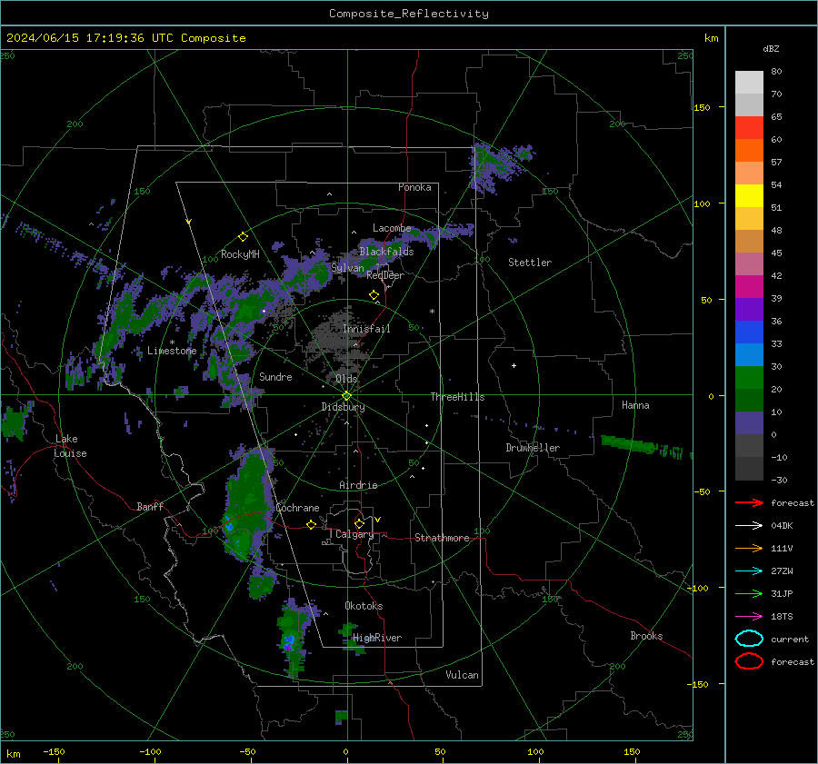818x764 pixels.
Task: Click the Lake Louise label
Action: point(70,446)
